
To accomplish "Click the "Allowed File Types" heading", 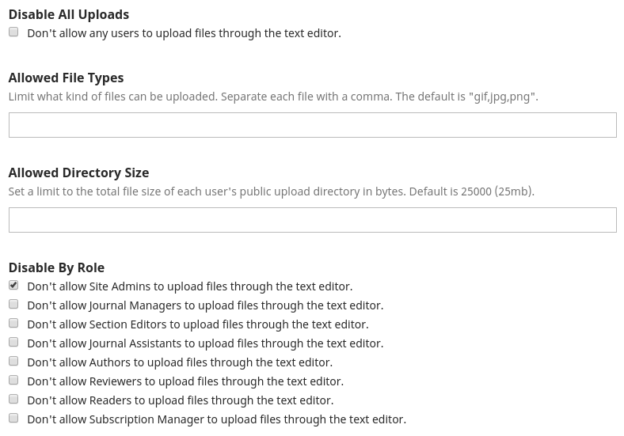I will (x=66, y=78).
